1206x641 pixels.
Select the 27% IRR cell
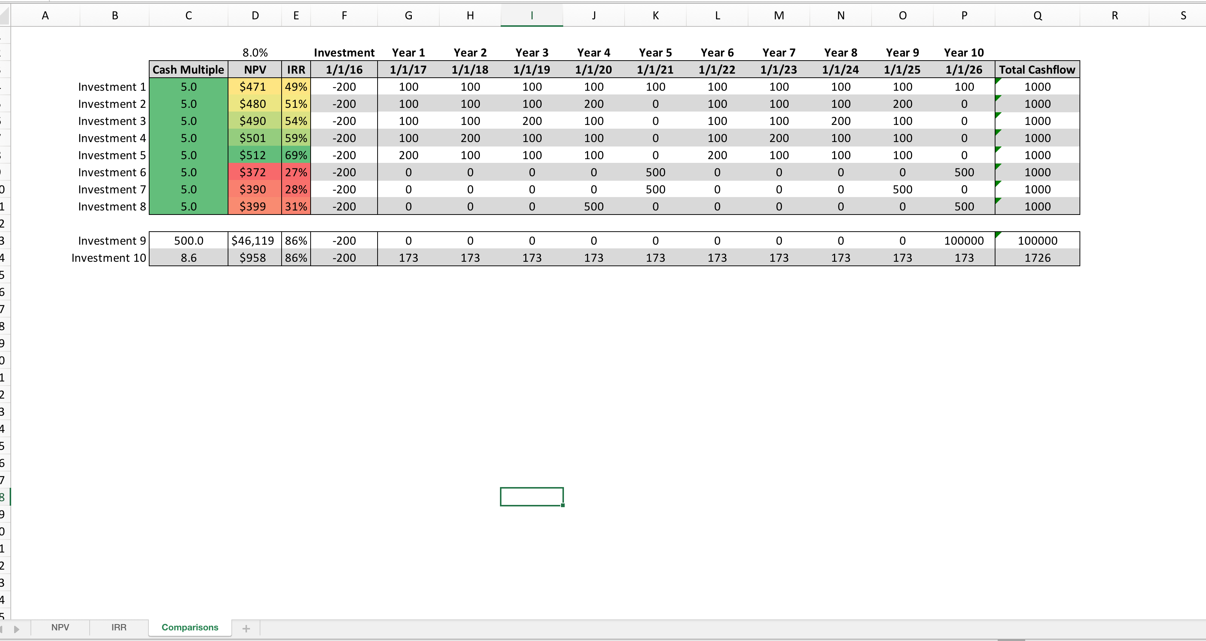296,172
